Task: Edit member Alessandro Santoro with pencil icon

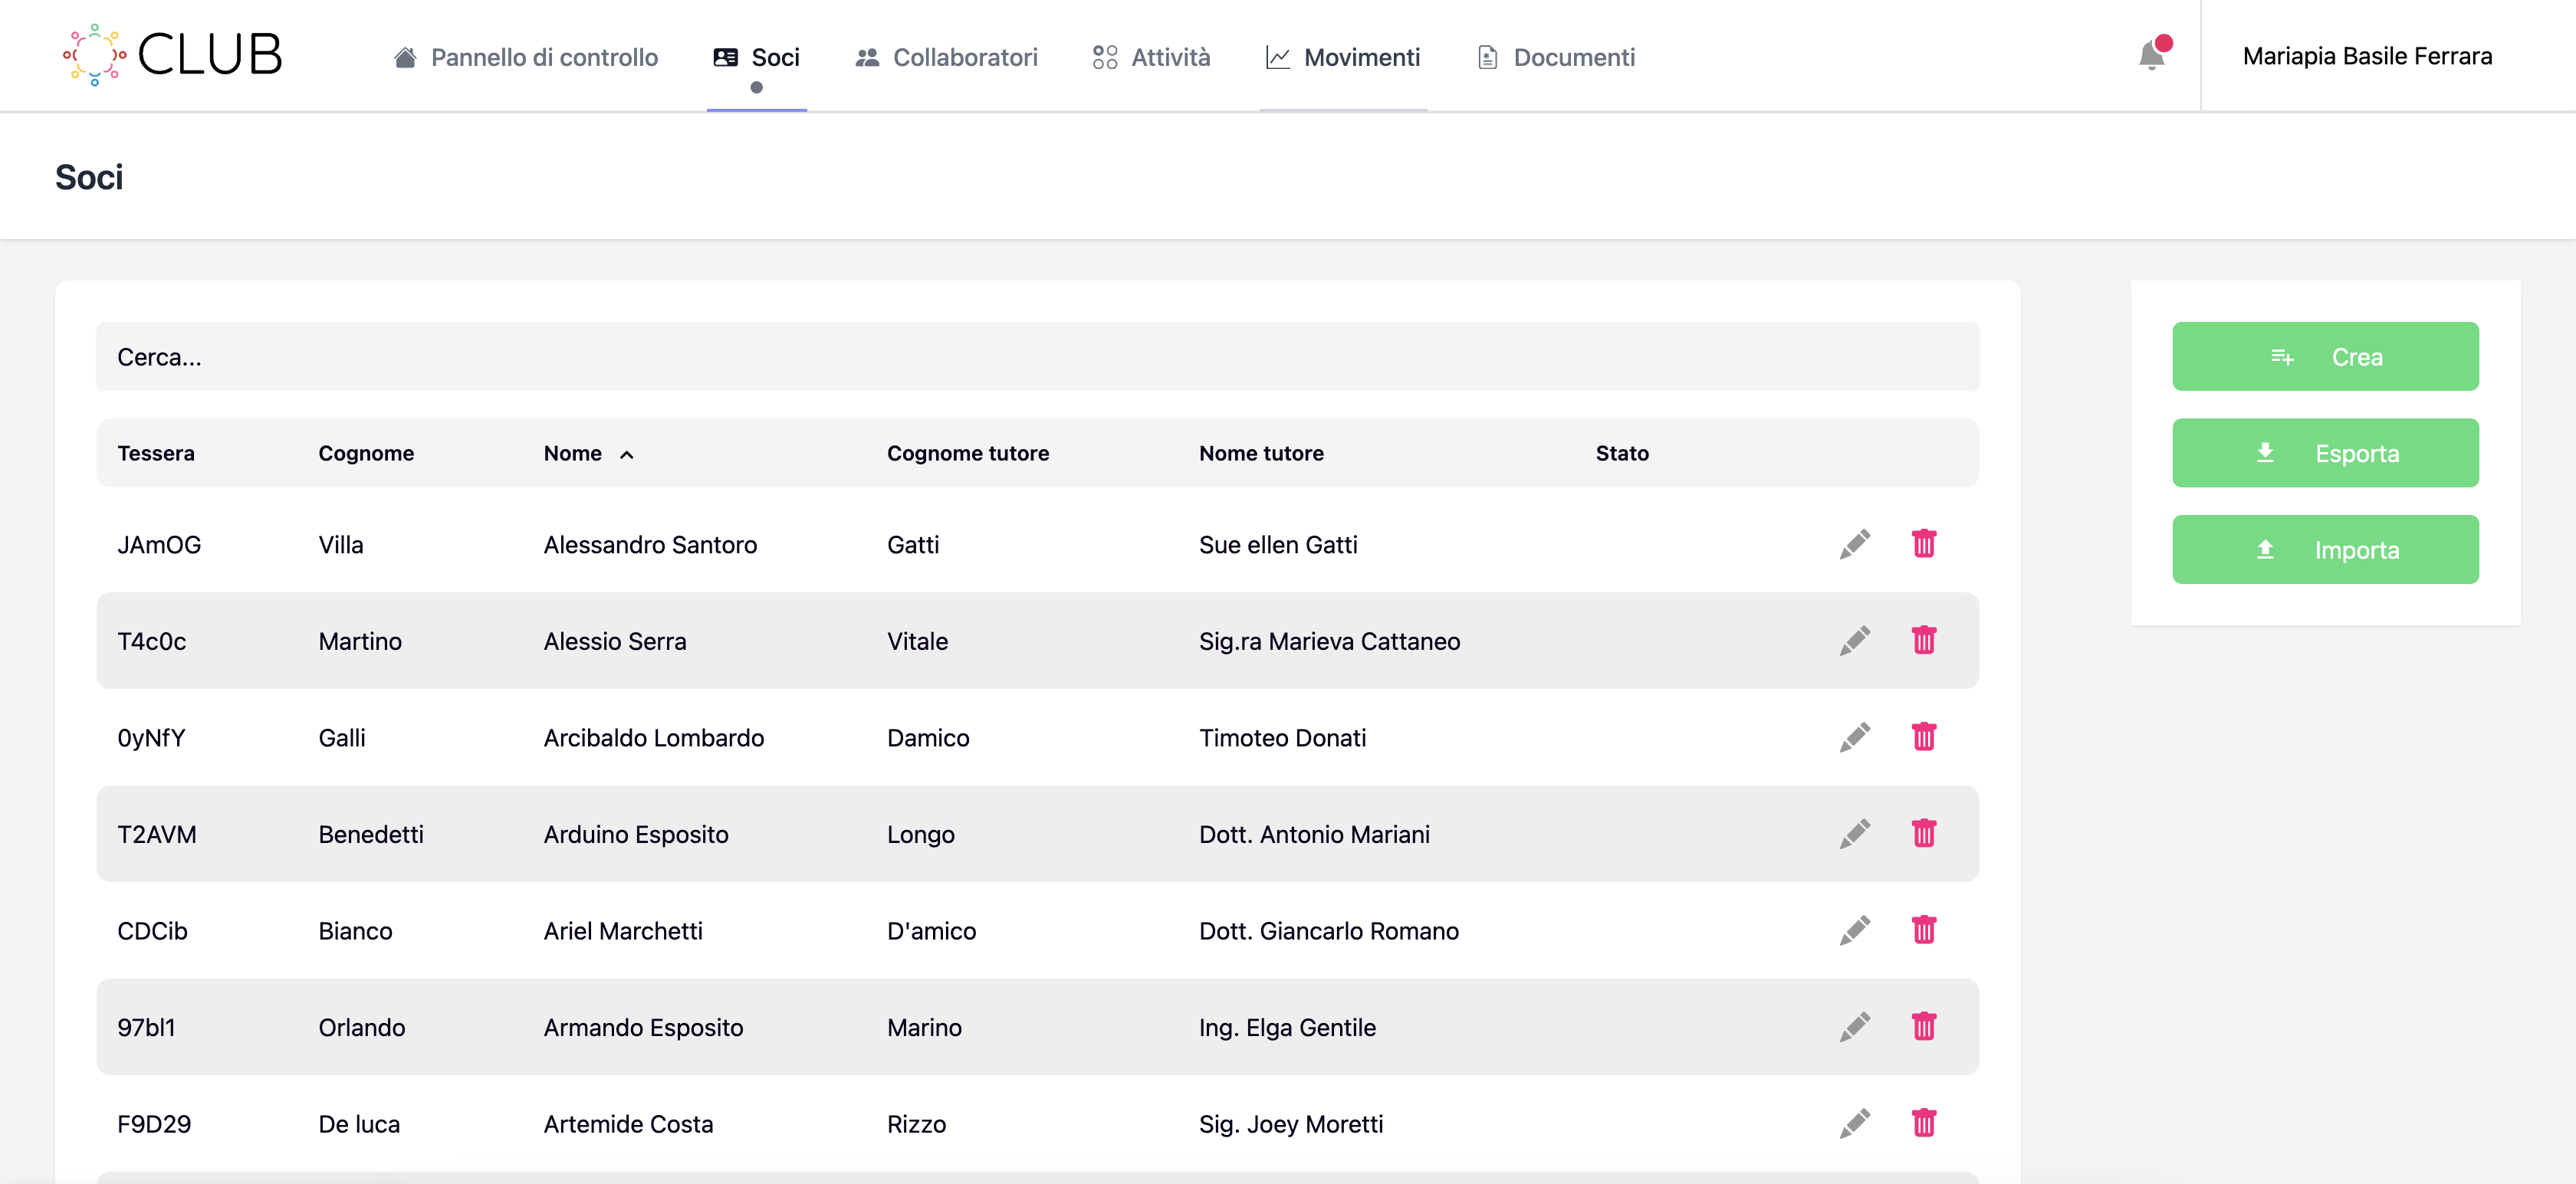Action: [1855, 544]
